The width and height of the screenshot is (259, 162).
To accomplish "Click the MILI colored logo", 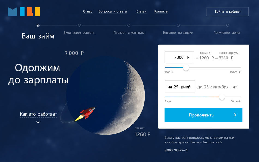I will coord(24,12).
